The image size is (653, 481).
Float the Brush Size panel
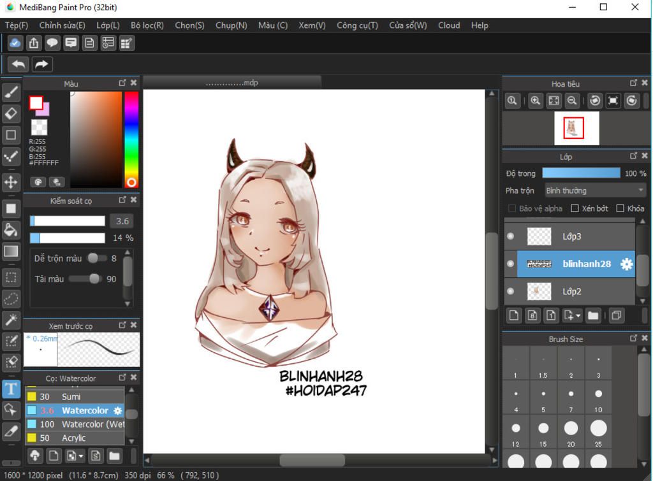click(x=633, y=338)
